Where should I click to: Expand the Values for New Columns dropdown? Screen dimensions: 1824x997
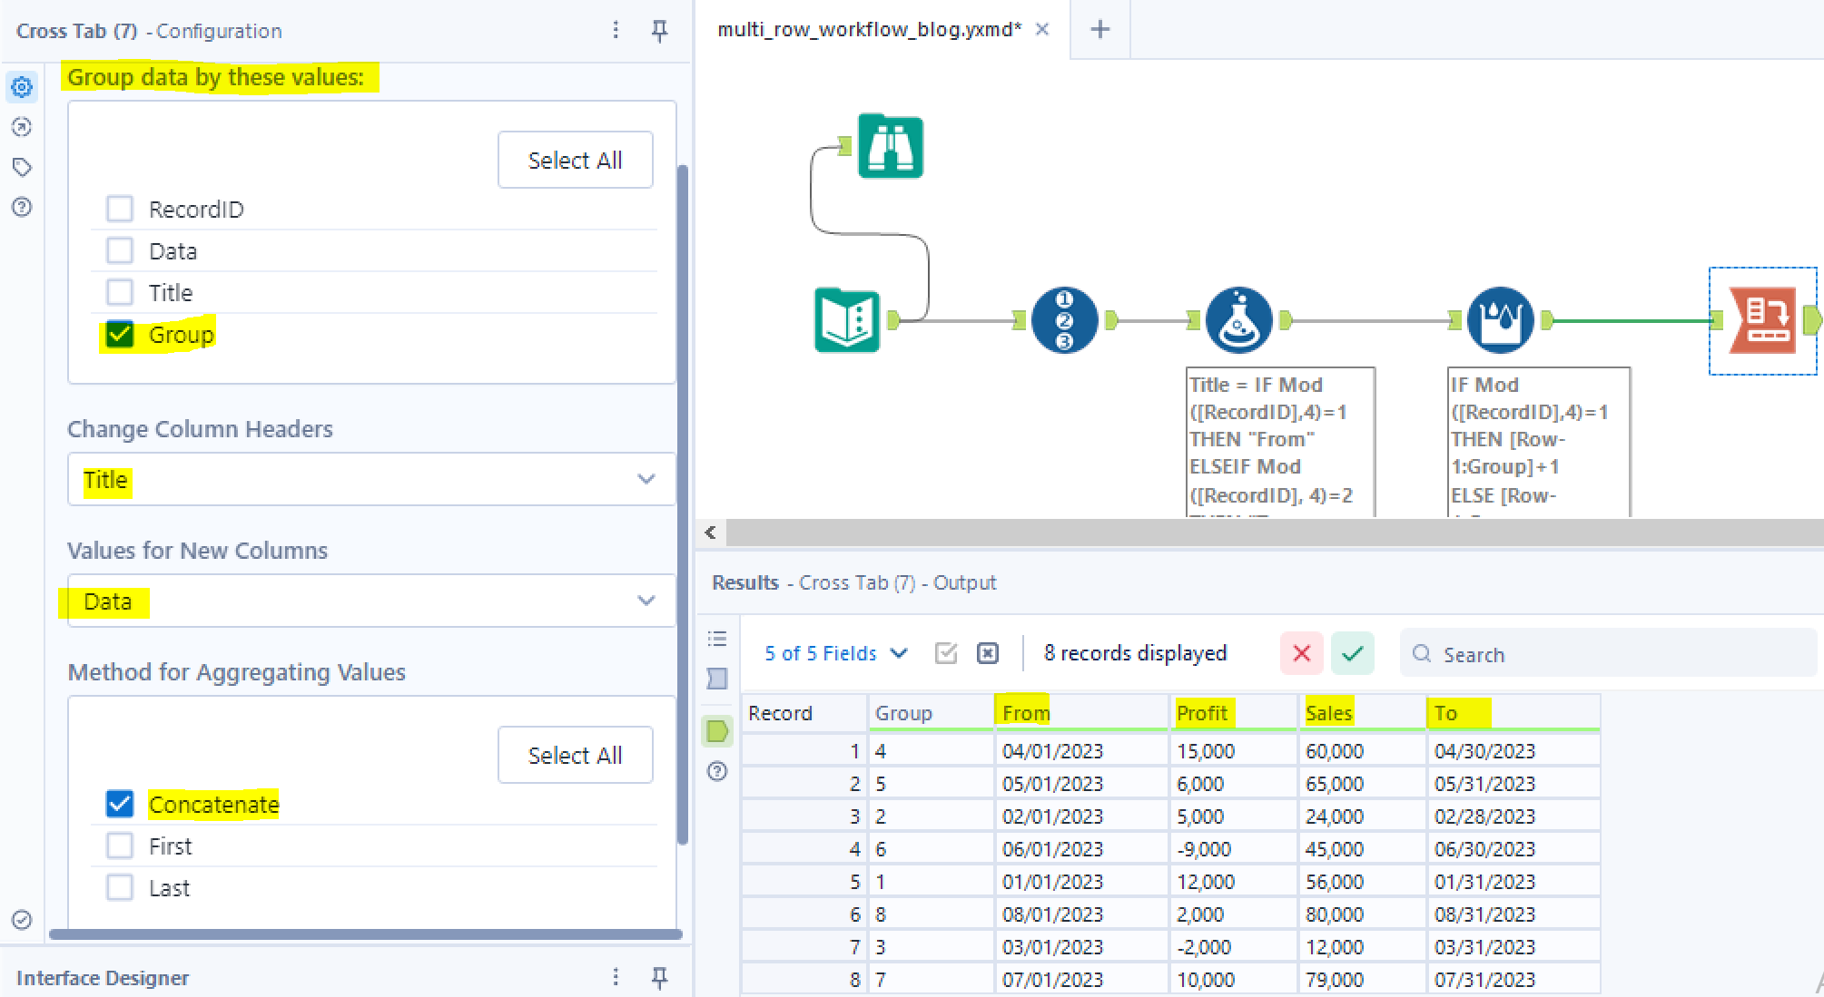(x=371, y=601)
